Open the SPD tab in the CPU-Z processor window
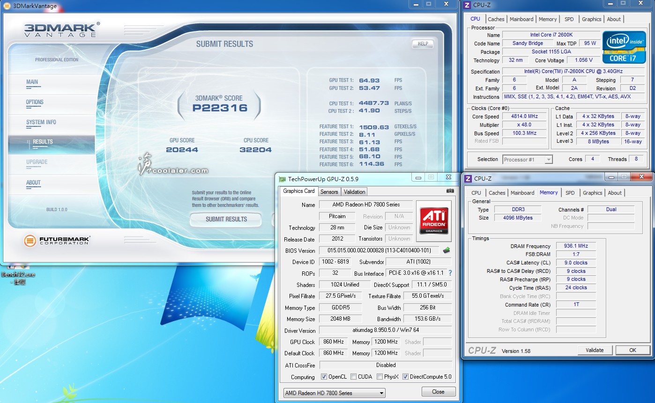The image size is (655, 403). 569,19
